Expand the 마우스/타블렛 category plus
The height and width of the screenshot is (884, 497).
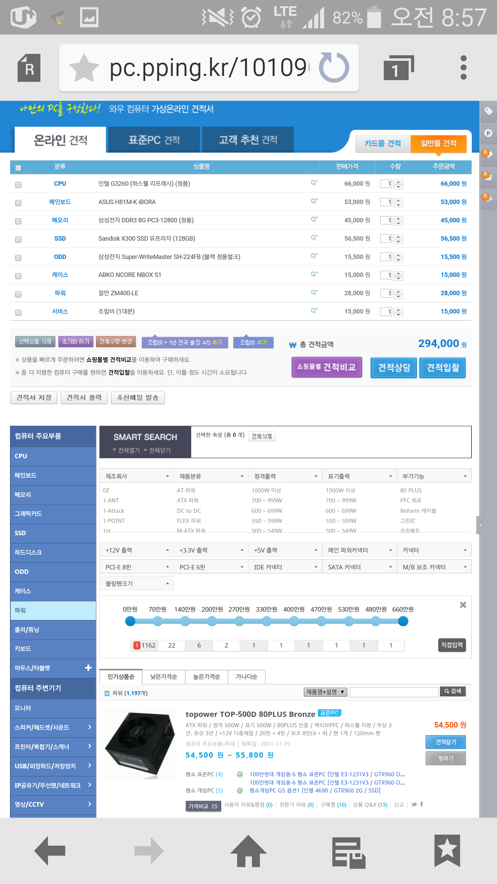(x=88, y=668)
